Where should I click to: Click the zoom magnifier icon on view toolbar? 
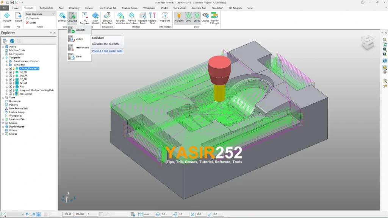point(385,39)
